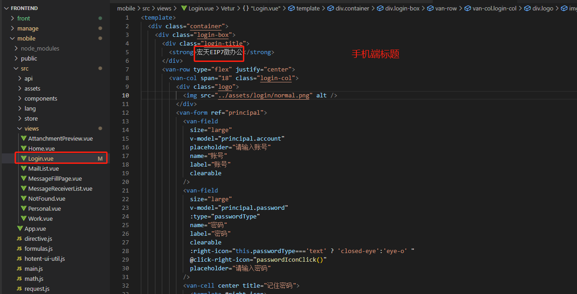Click the van-row breadcrumb segment
Viewport: 577px width, 294px height.
(x=445, y=8)
